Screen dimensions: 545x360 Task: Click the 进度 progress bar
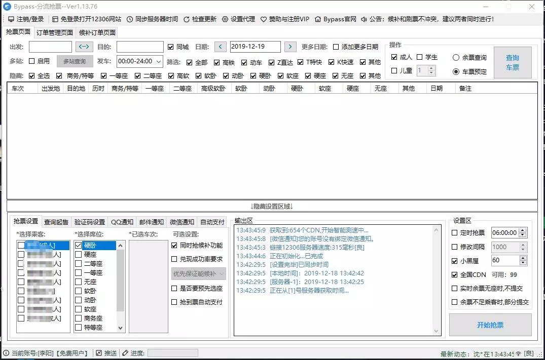click(172, 353)
